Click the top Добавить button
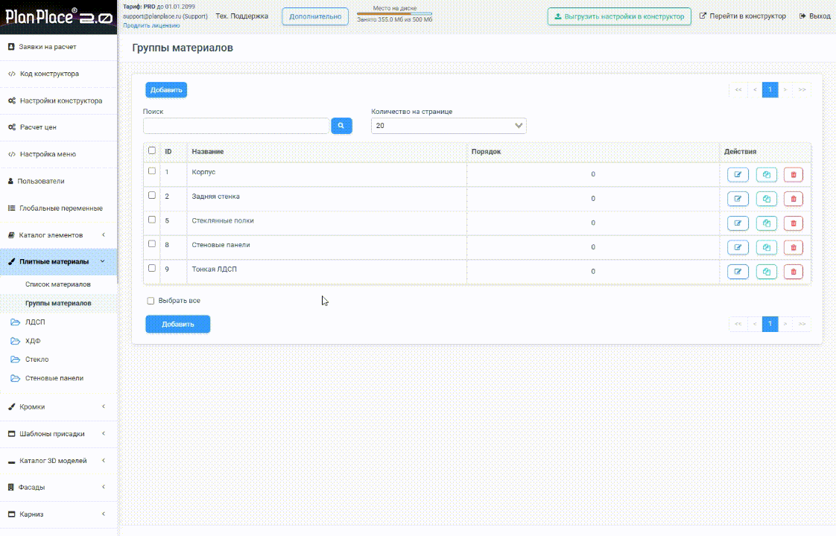The width and height of the screenshot is (836, 536). pyautogui.click(x=166, y=89)
